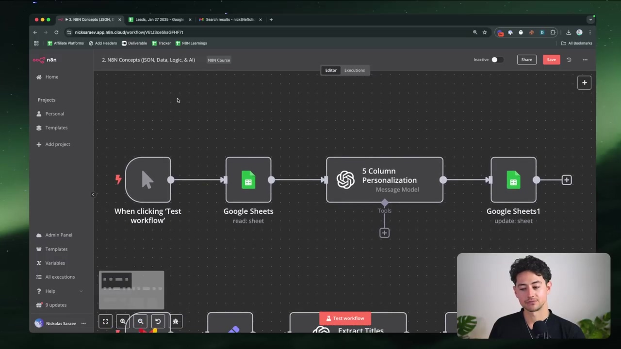Select the 5 Column Personalization OpenAI node

coord(385,180)
